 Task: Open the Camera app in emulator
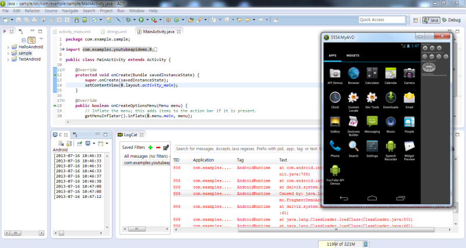409,76
